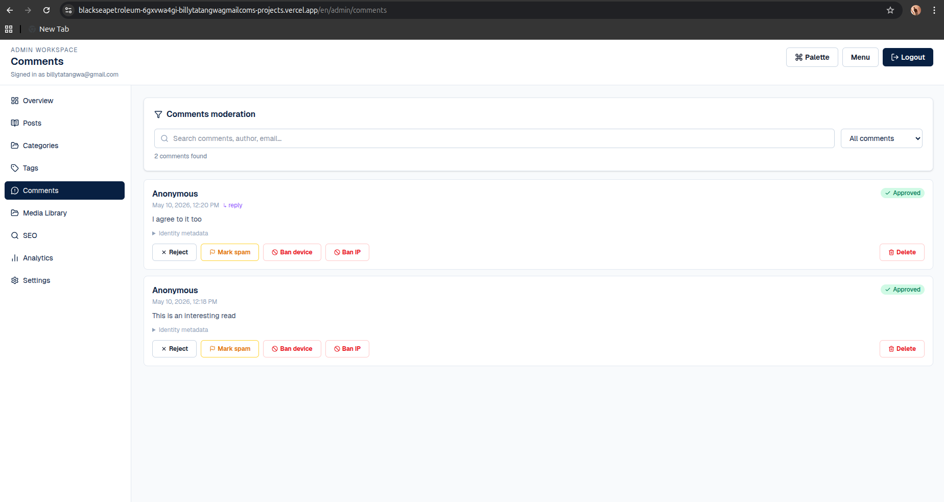This screenshot has height=502, width=944.
Task: Open Settings in the sidebar
Action: [x=64, y=280]
